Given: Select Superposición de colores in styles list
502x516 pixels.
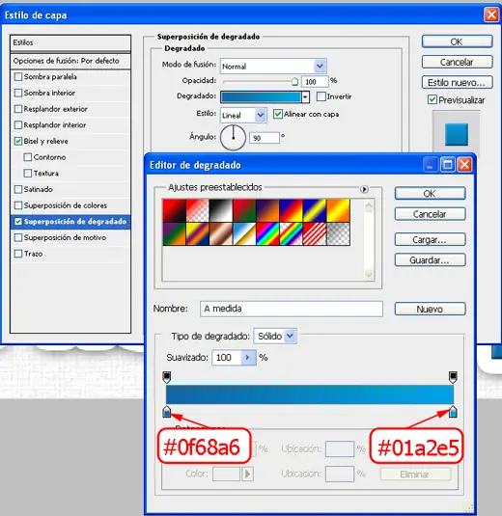Looking at the screenshot, I should 66,205.
